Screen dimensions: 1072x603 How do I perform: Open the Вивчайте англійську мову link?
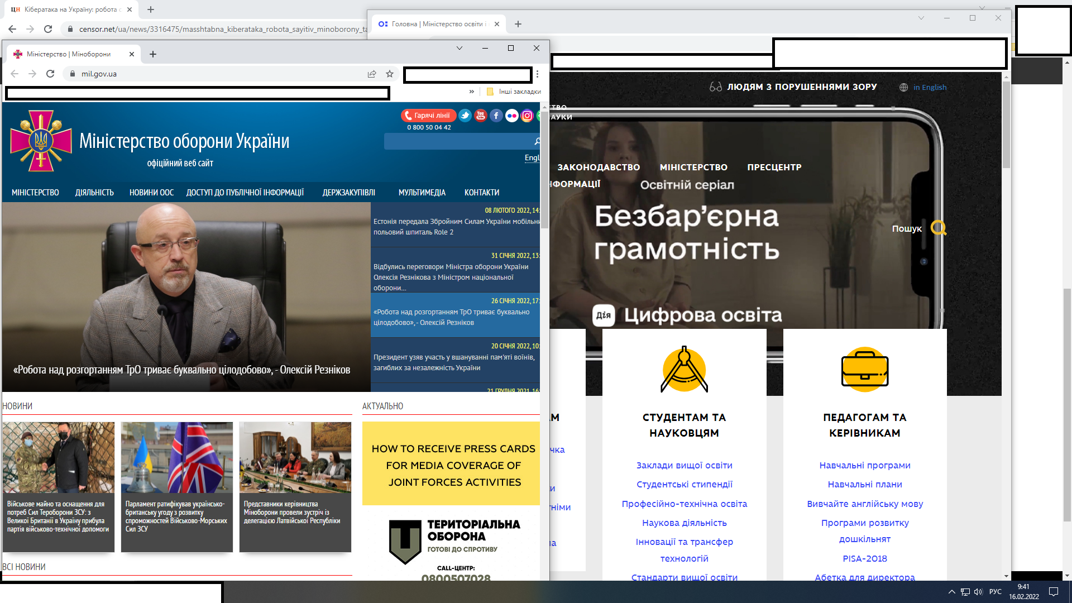pyautogui.click(x=865, y=504)
